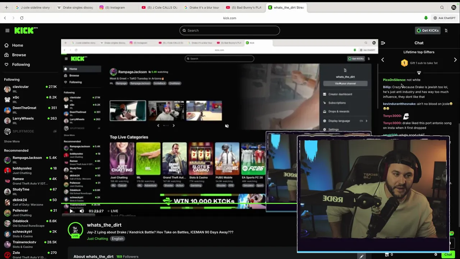Switch to Bad Bunny's YouTube tab
The width and height of the screenshot is (460, 259).
coord(244,7)
